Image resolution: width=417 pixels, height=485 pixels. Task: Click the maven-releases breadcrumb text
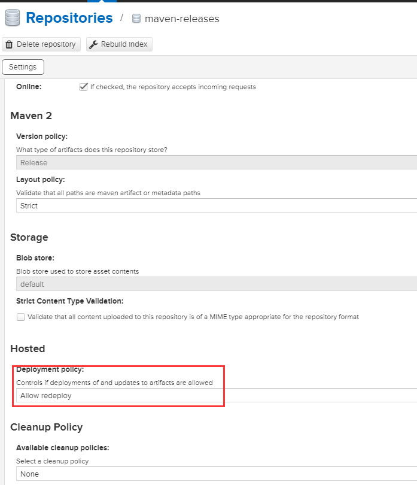coord(182,19)
